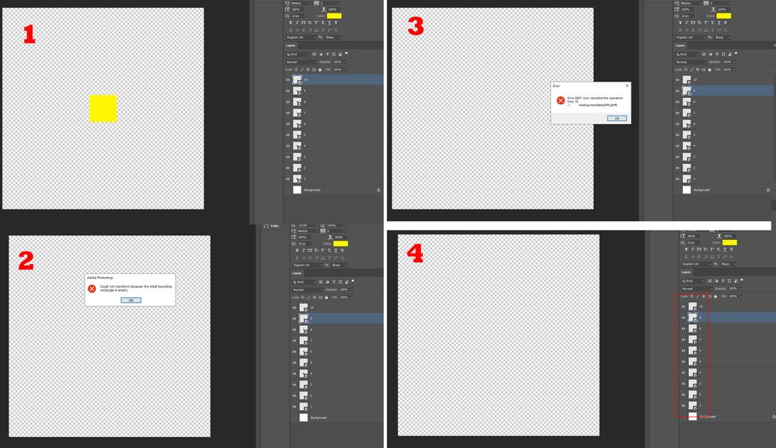Image resolution: width=776 pixels, height=448 pixels.
Task: Open the Fill dropdown arrow in screenshot 1
Action: pos(345,70)
